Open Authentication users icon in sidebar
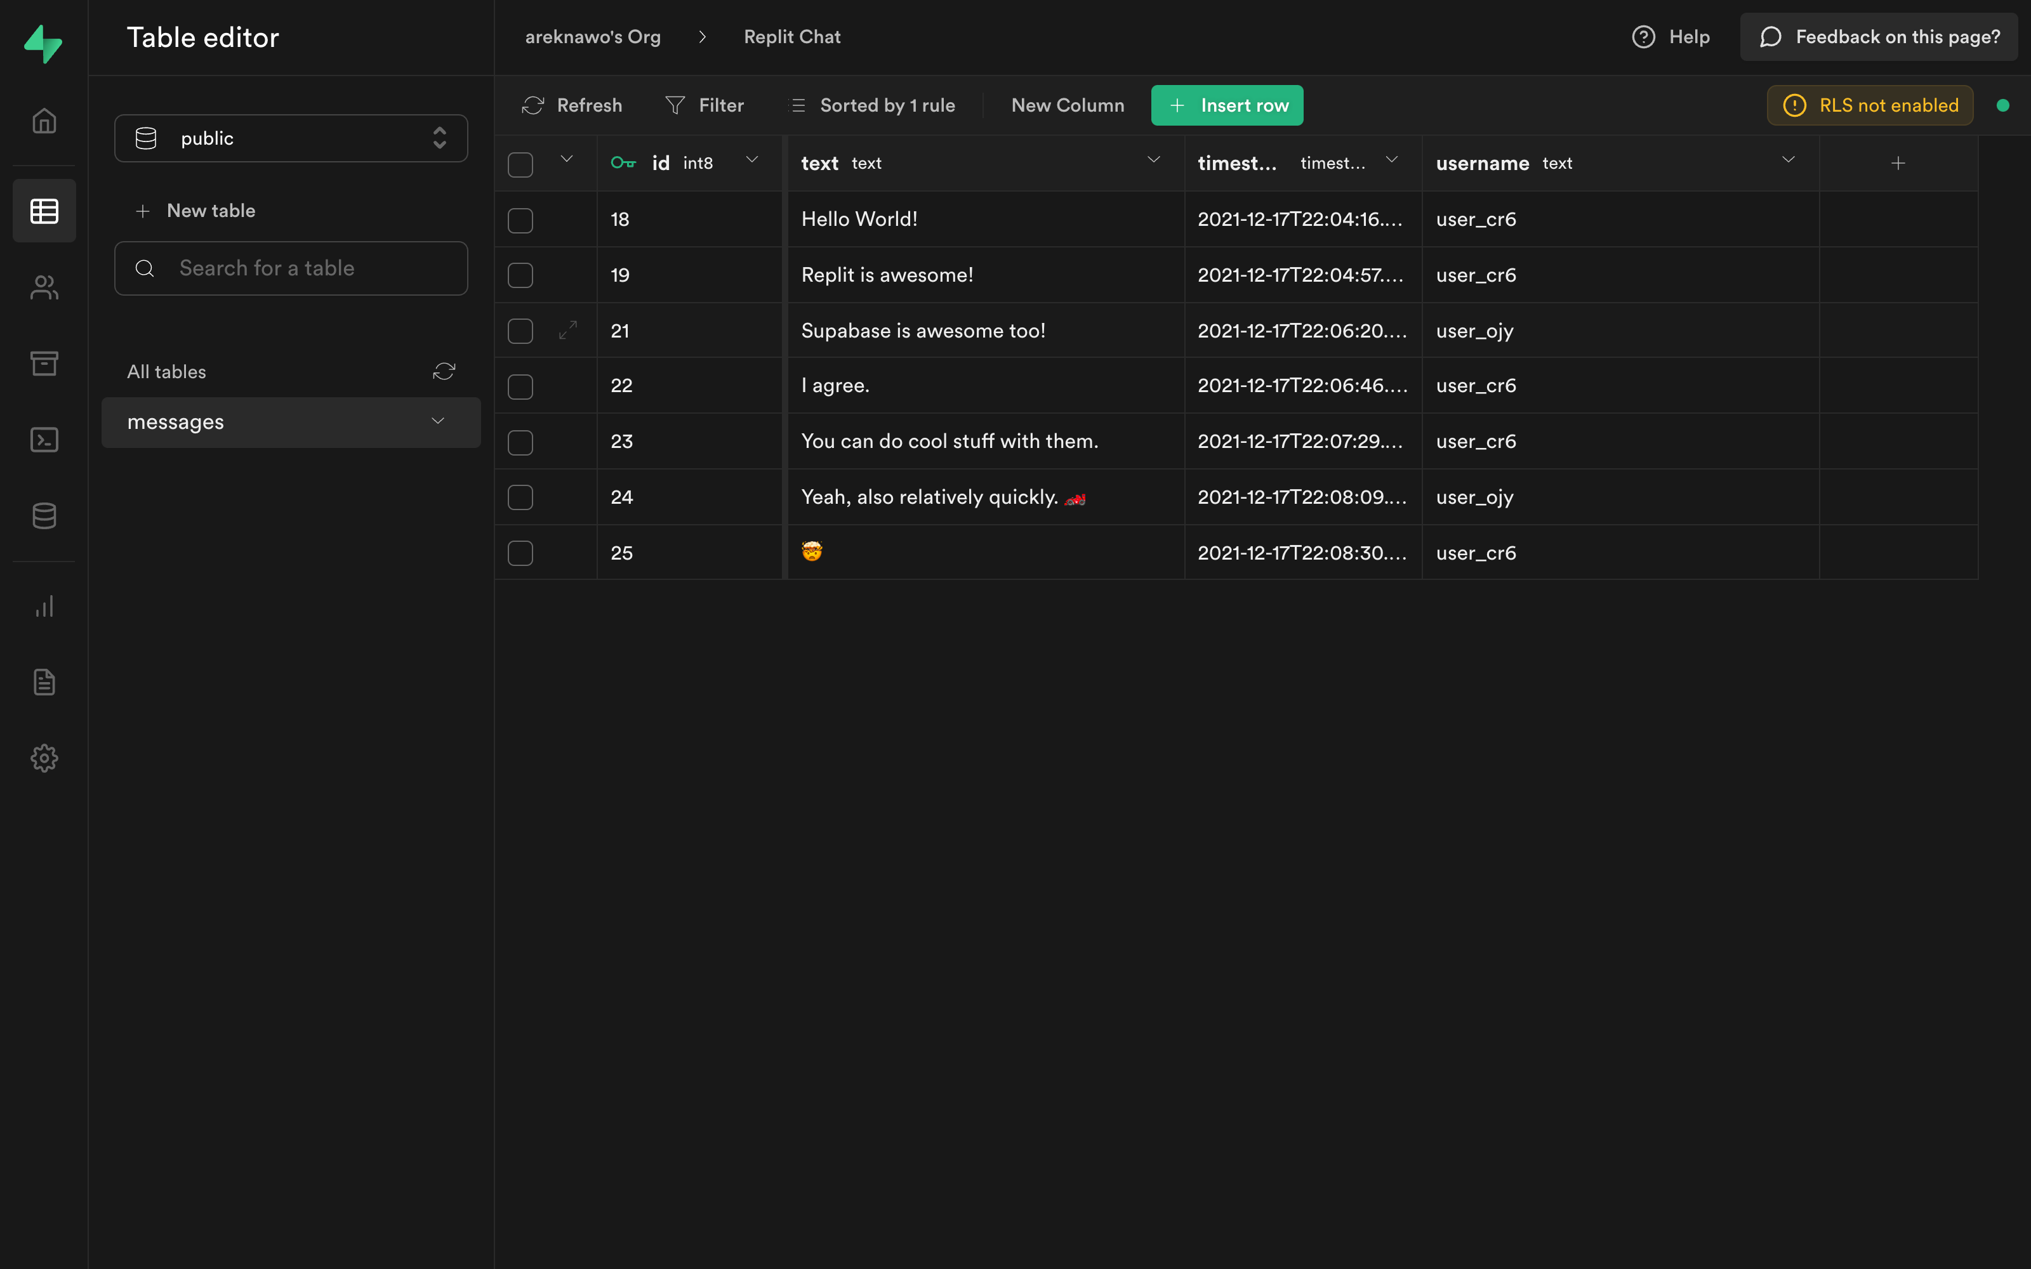This screenshot has width=2031, height=1269. point(44,287)
